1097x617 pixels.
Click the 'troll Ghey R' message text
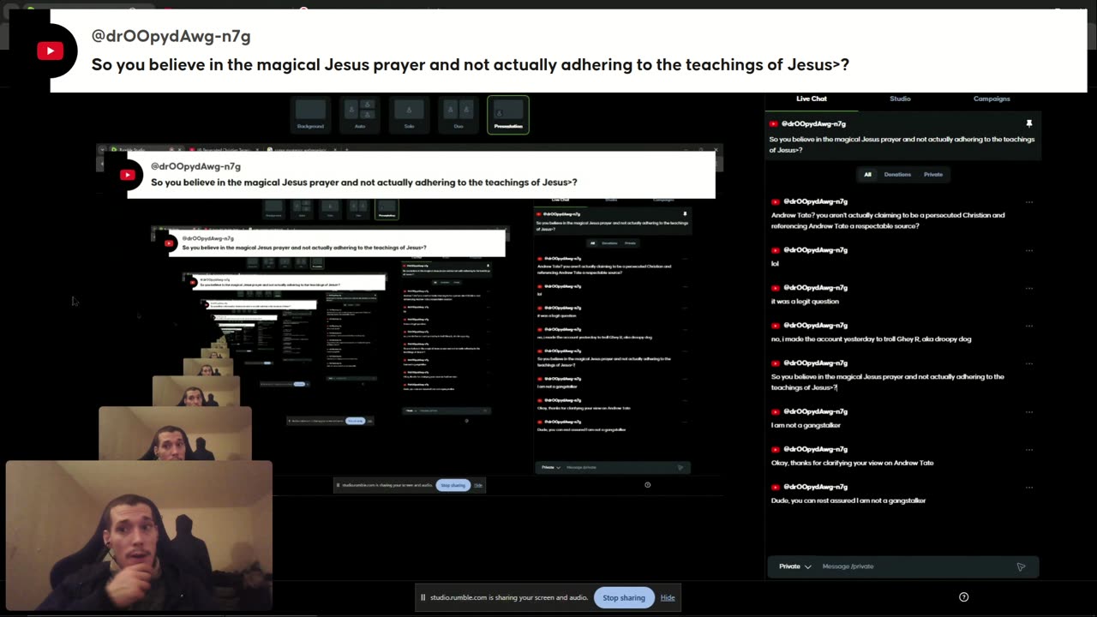click(871, 339)
